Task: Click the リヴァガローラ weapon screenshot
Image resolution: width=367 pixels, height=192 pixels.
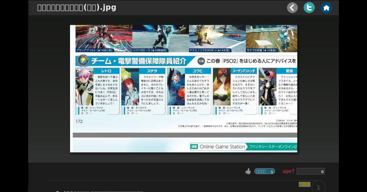Action: (161, 39)
